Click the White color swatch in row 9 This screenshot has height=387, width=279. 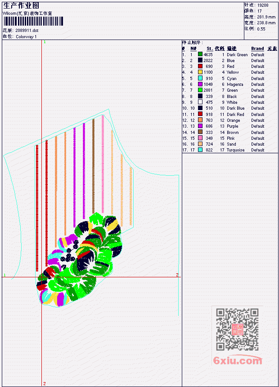click(x=200, y=102)
